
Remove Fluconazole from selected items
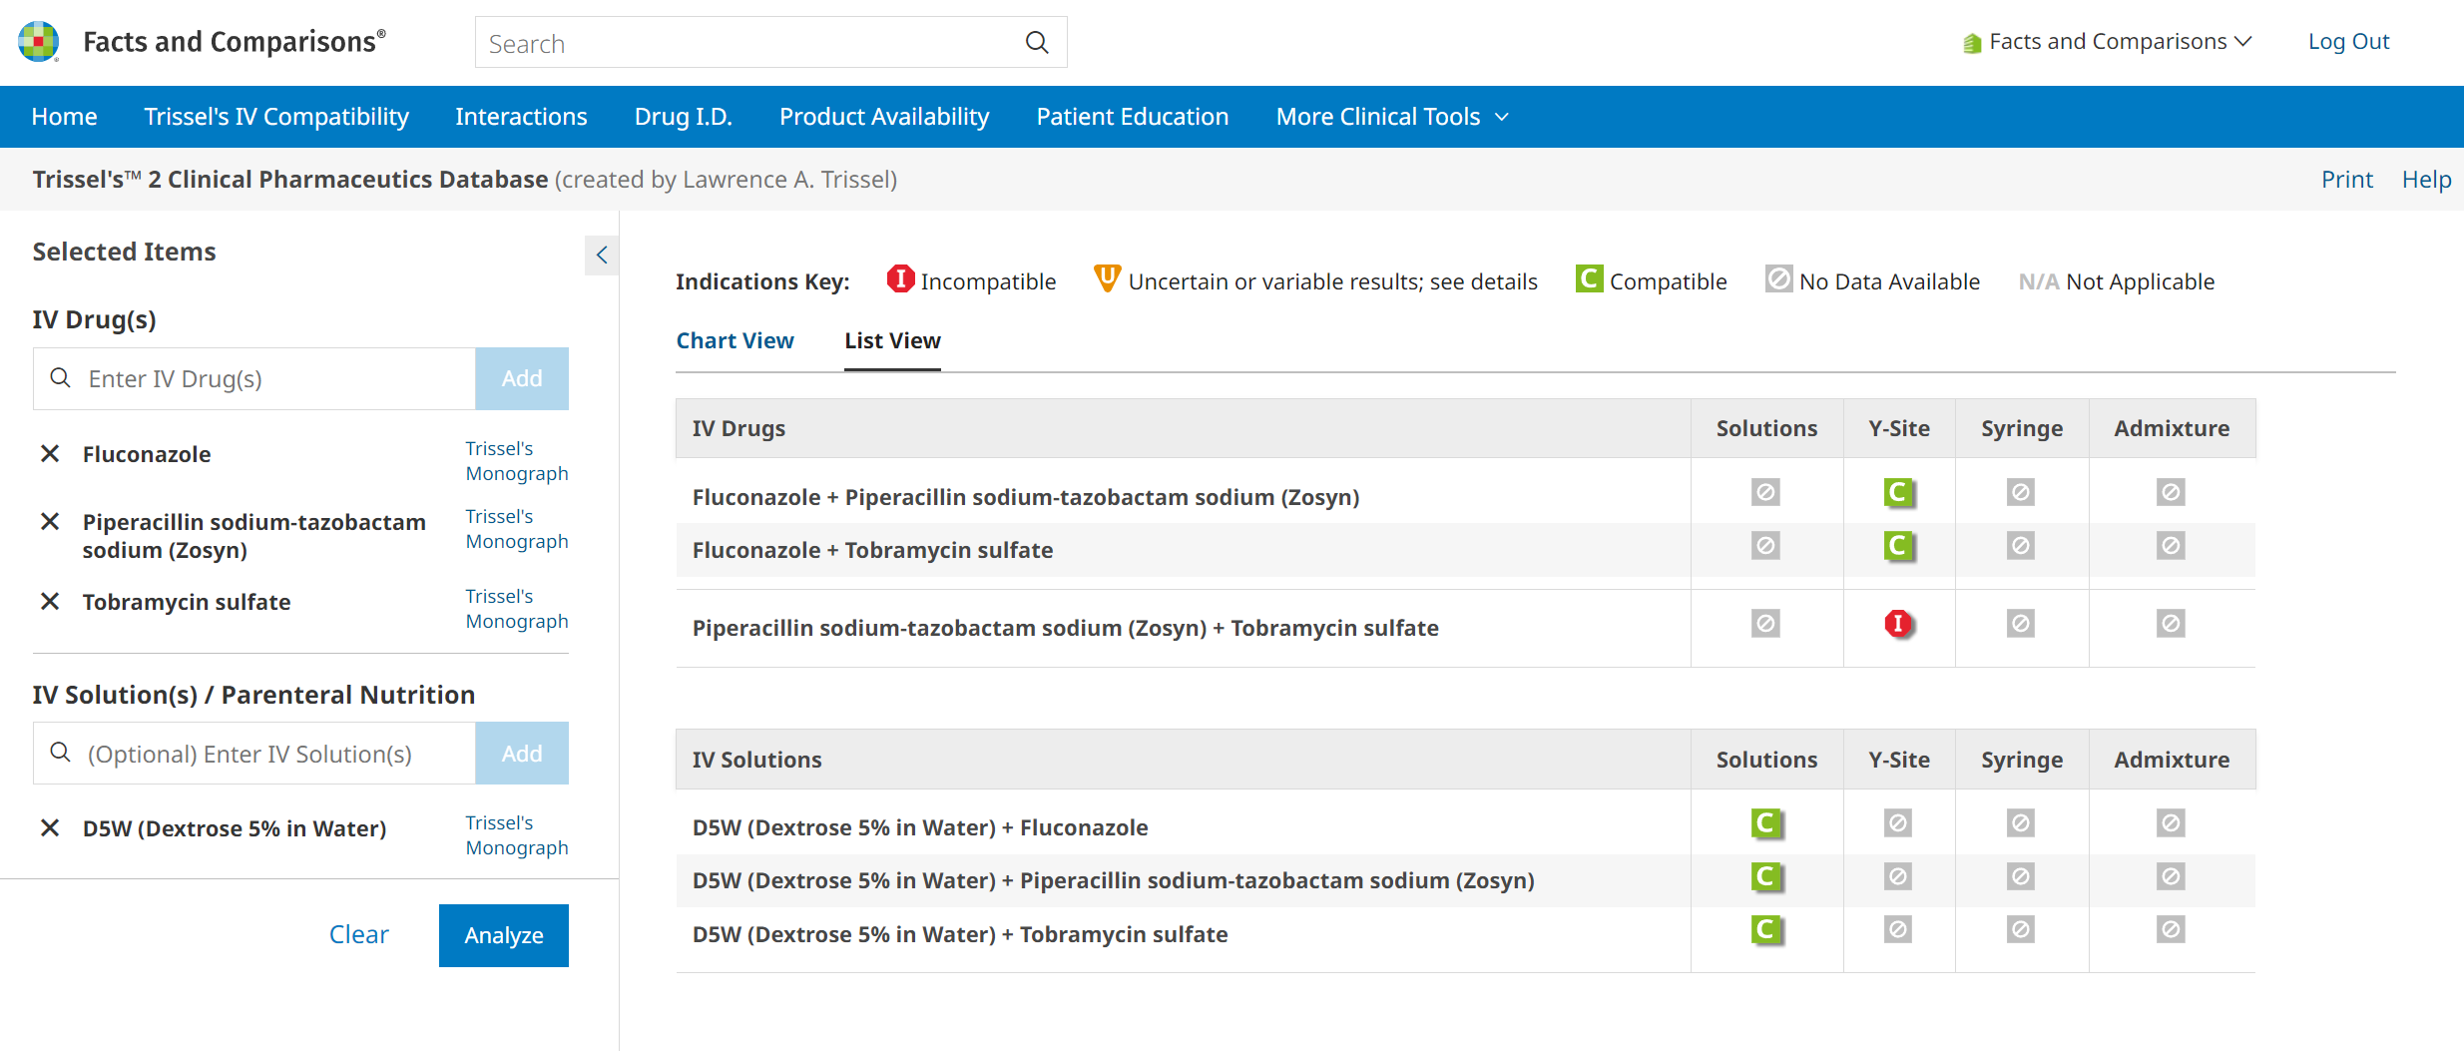pos(50,454)
